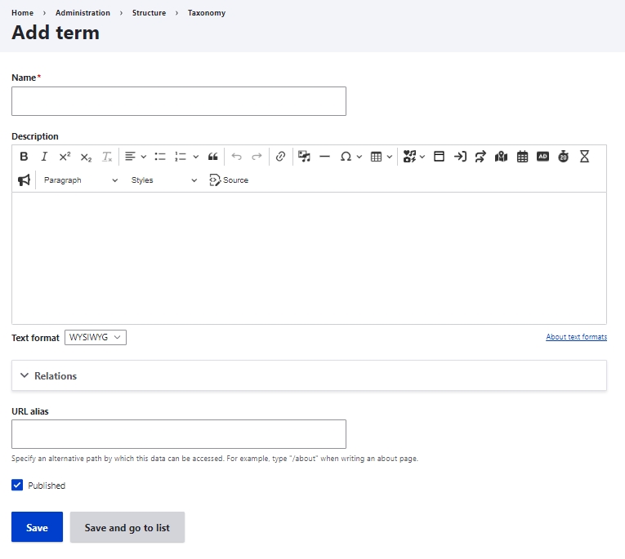Click the AD badge icon
This screenshot has height=559, width=625.
542,157
